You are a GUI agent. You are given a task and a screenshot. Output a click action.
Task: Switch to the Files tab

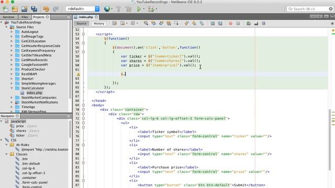click(x=25, y=17)
